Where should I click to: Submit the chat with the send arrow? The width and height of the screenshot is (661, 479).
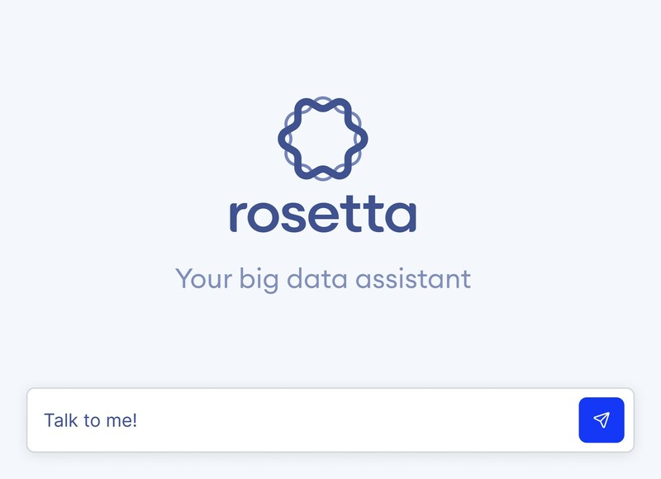coord(602,420)
